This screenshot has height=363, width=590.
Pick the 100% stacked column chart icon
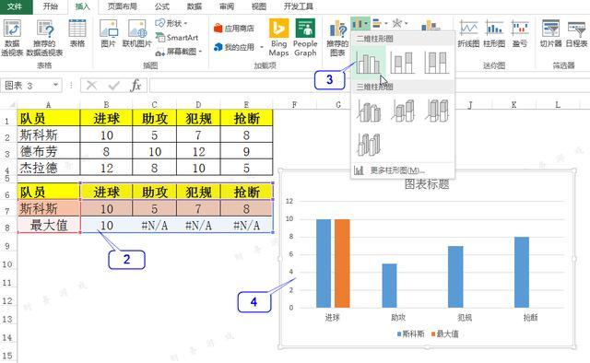pyautogui.click(x=436, y=62)
